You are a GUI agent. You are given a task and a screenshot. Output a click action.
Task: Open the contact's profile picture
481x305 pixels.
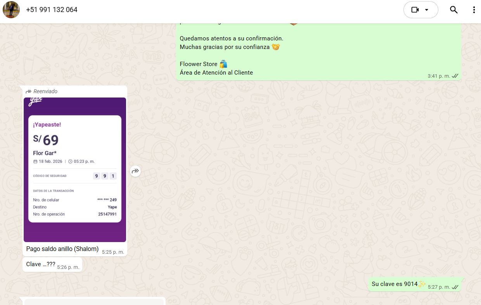[x=11, y=10]
